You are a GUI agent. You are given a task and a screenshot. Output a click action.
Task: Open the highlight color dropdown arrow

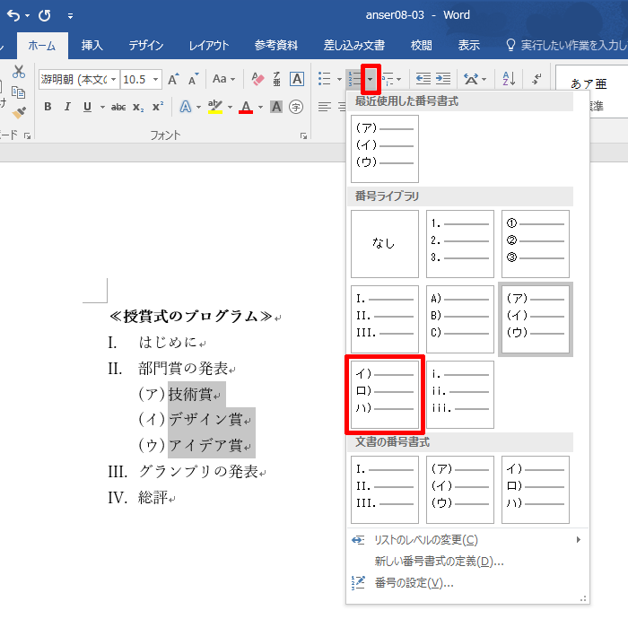click(x=230, y=107)
